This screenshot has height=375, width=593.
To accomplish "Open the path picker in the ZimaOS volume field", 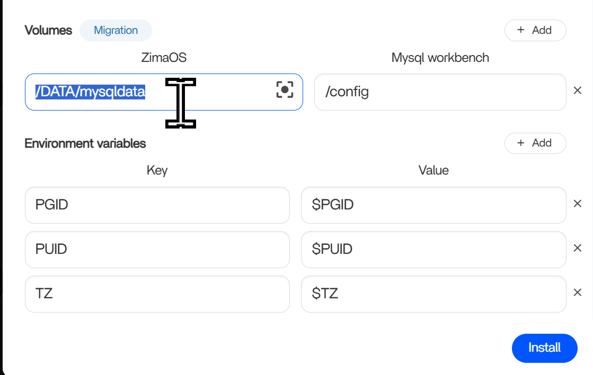I will (285, 90).
